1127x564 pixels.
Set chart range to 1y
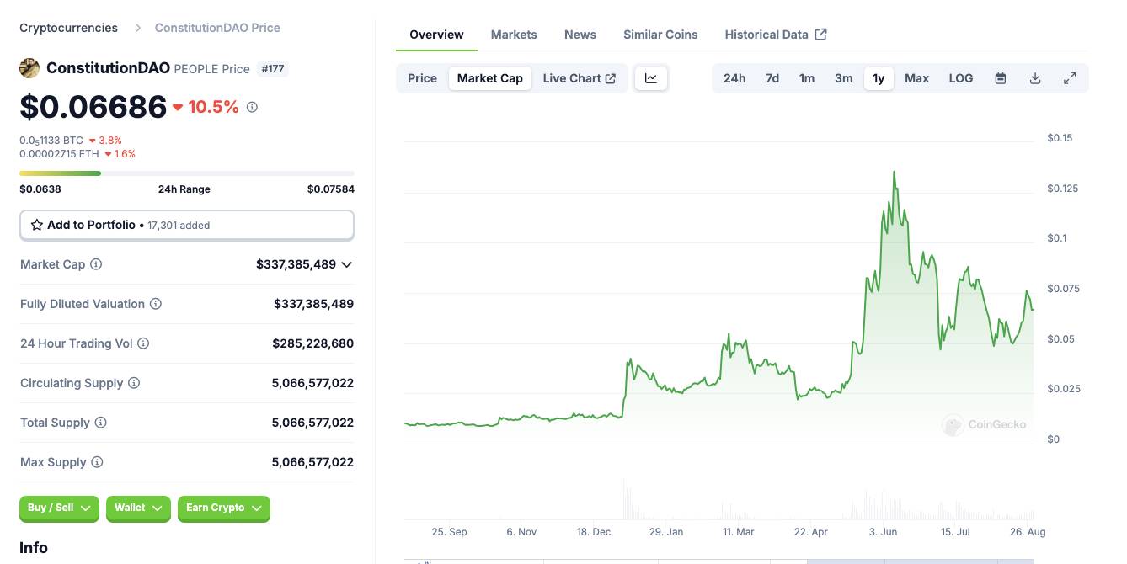pos(879,78)
